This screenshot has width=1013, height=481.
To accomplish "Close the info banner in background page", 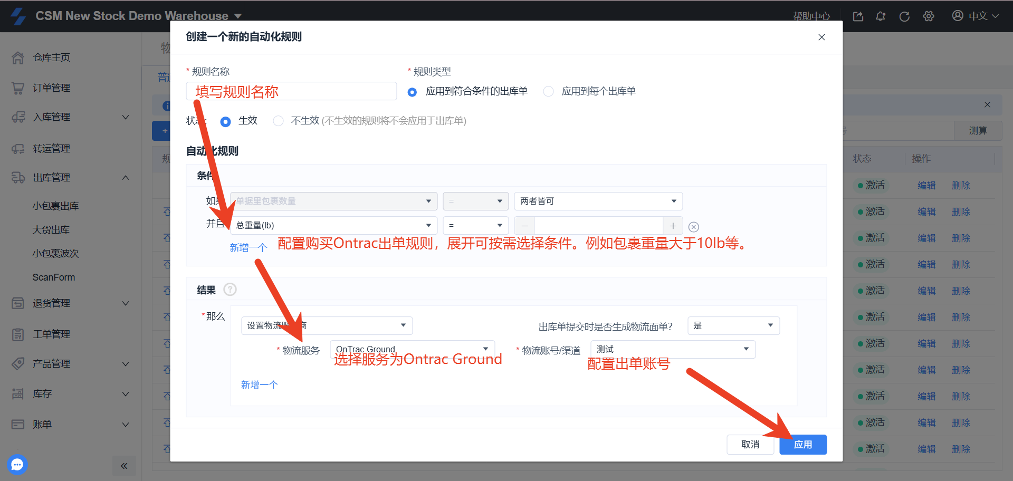I will (x=987, y=105).
